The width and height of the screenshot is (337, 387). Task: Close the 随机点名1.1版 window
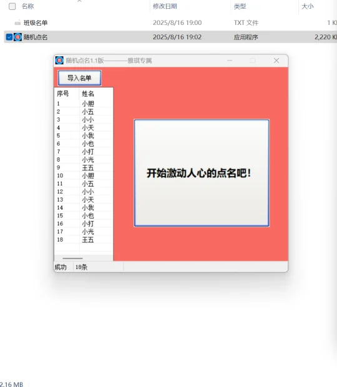tap(276, 61)
